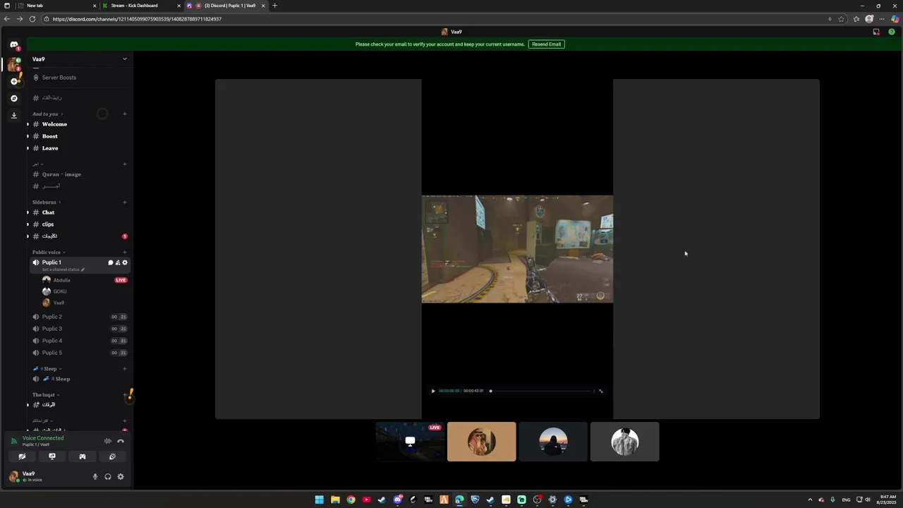
Task: Turn on camera in voice panel
Action: pos(22,456)
